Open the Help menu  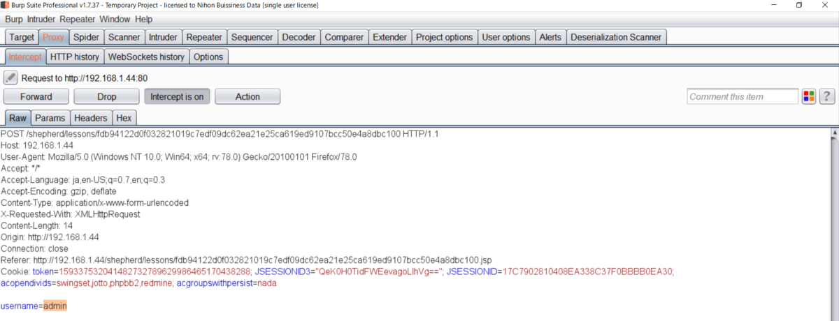click(x=143, y=20)
